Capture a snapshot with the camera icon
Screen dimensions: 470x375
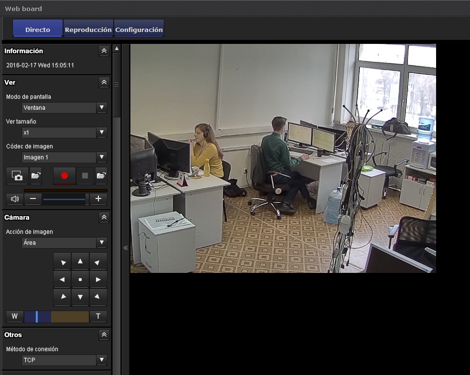17,176
